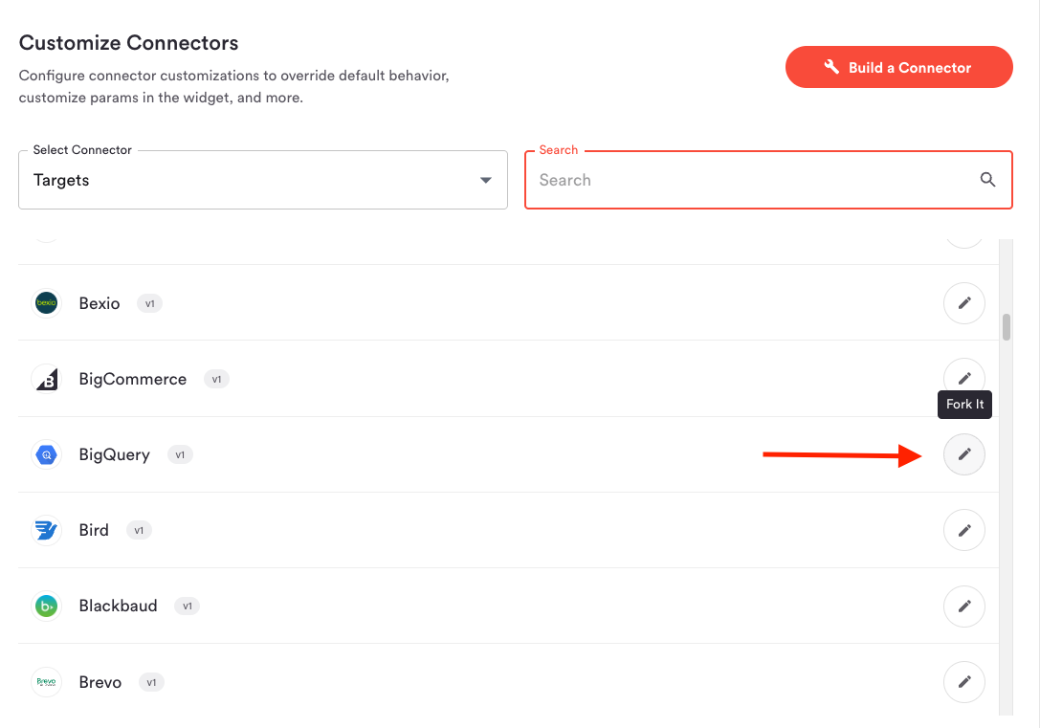Click the v1 badge next to Bird
Screen dimensions: 1040x728
[139, 530]
